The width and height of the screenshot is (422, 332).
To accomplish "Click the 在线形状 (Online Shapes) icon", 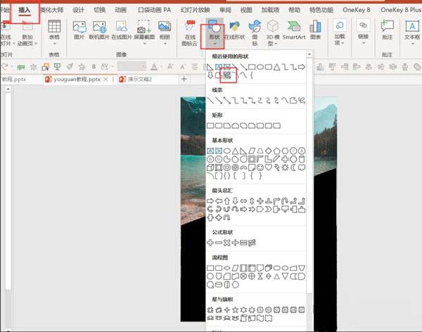I will 234,30.
